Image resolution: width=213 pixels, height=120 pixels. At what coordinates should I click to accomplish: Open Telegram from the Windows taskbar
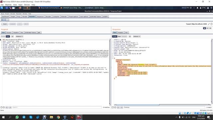(x=24, y=117)
